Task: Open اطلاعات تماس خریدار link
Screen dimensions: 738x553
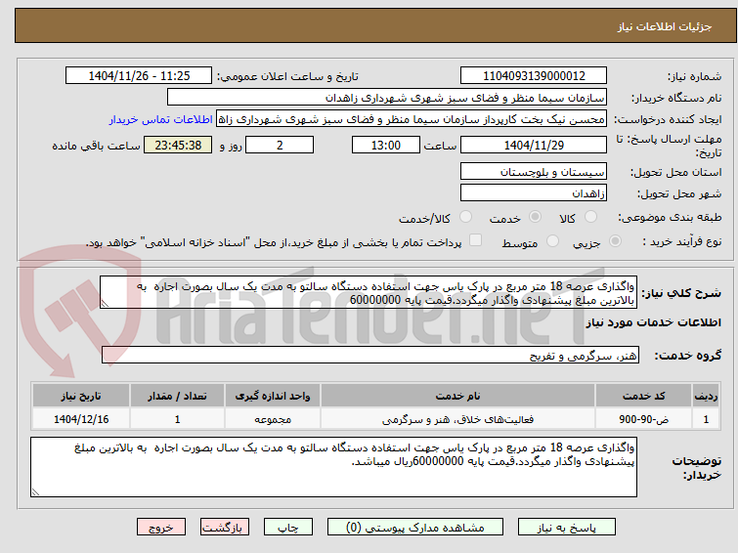Action: click(161, 119)
